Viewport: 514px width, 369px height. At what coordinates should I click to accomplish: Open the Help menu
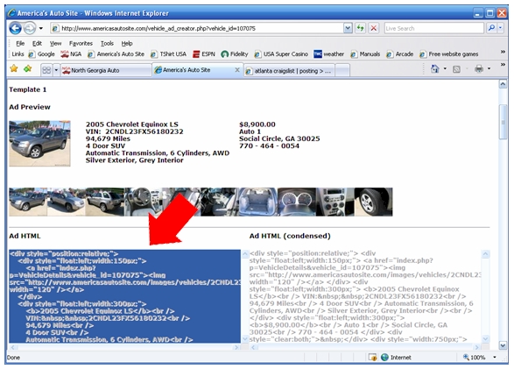point(127,43)
